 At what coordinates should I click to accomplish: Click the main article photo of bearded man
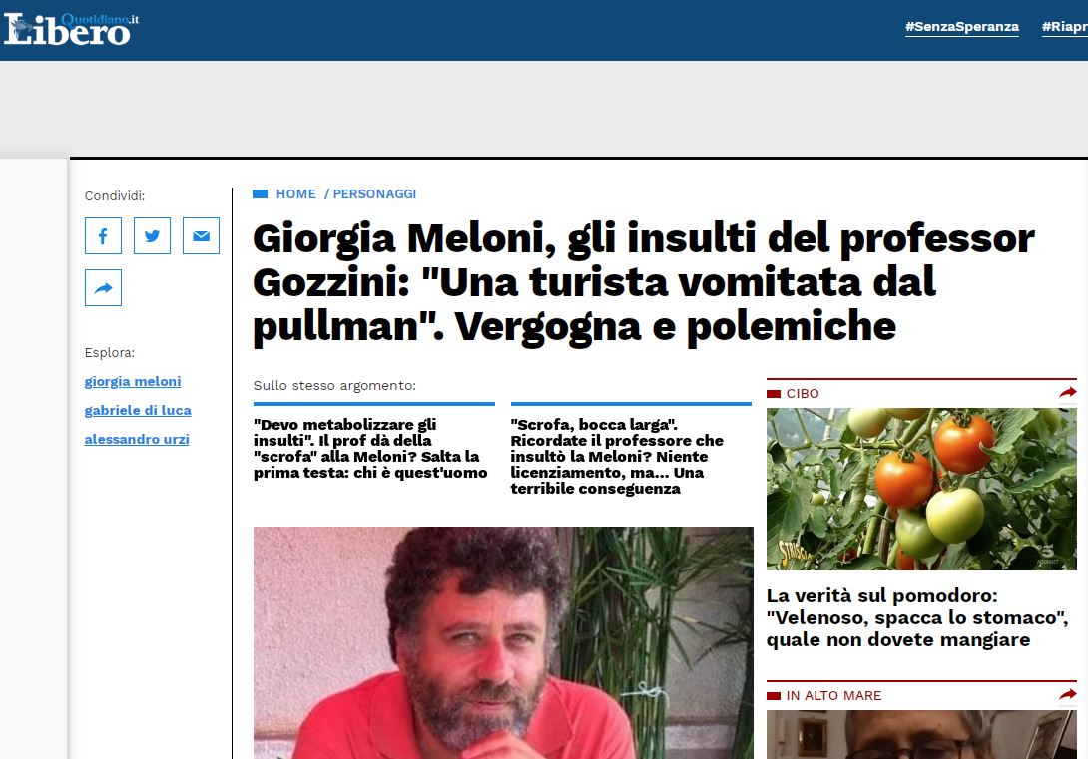point(503,642)
